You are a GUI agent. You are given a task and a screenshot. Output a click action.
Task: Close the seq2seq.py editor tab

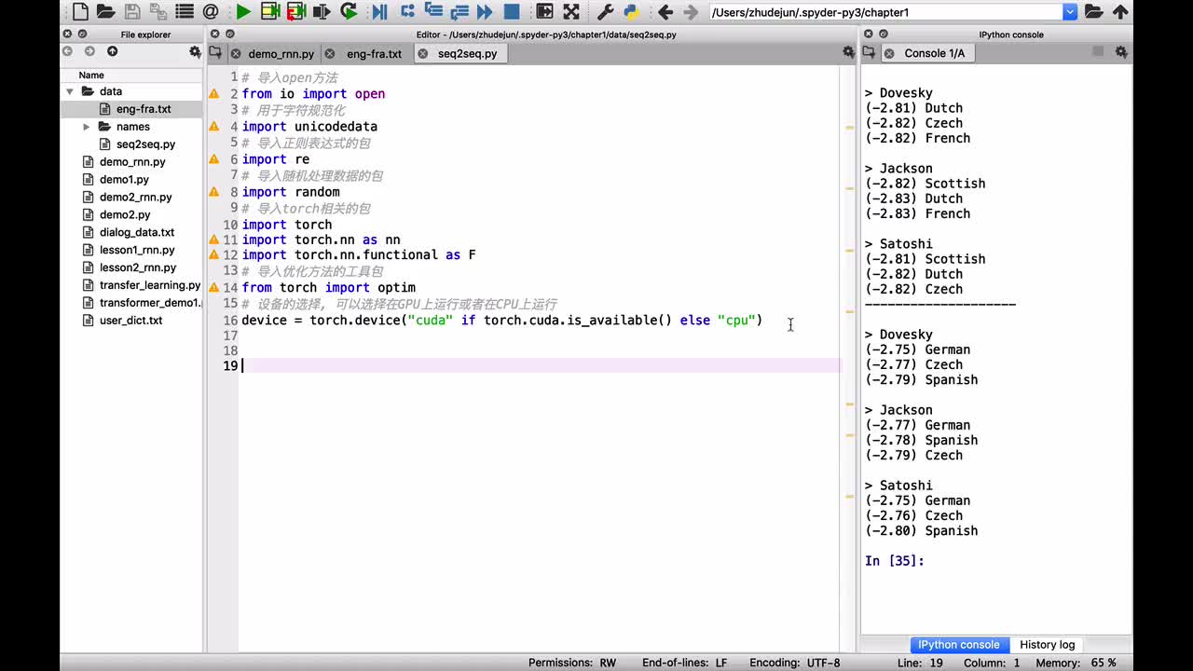(423, 54)
